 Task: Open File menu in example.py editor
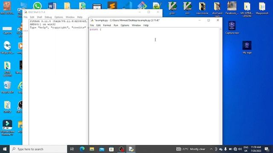tap(92, 25)
